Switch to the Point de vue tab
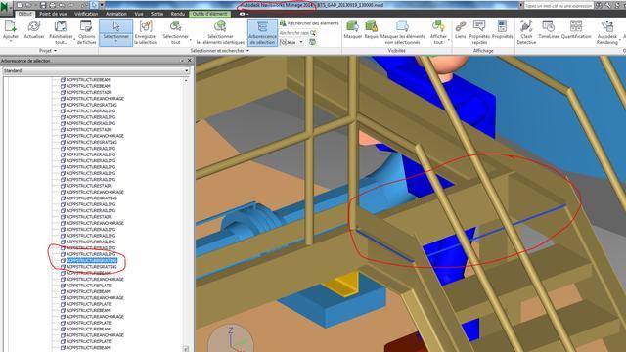This screenshot has width=626, height=352. [x=53, y=14]
